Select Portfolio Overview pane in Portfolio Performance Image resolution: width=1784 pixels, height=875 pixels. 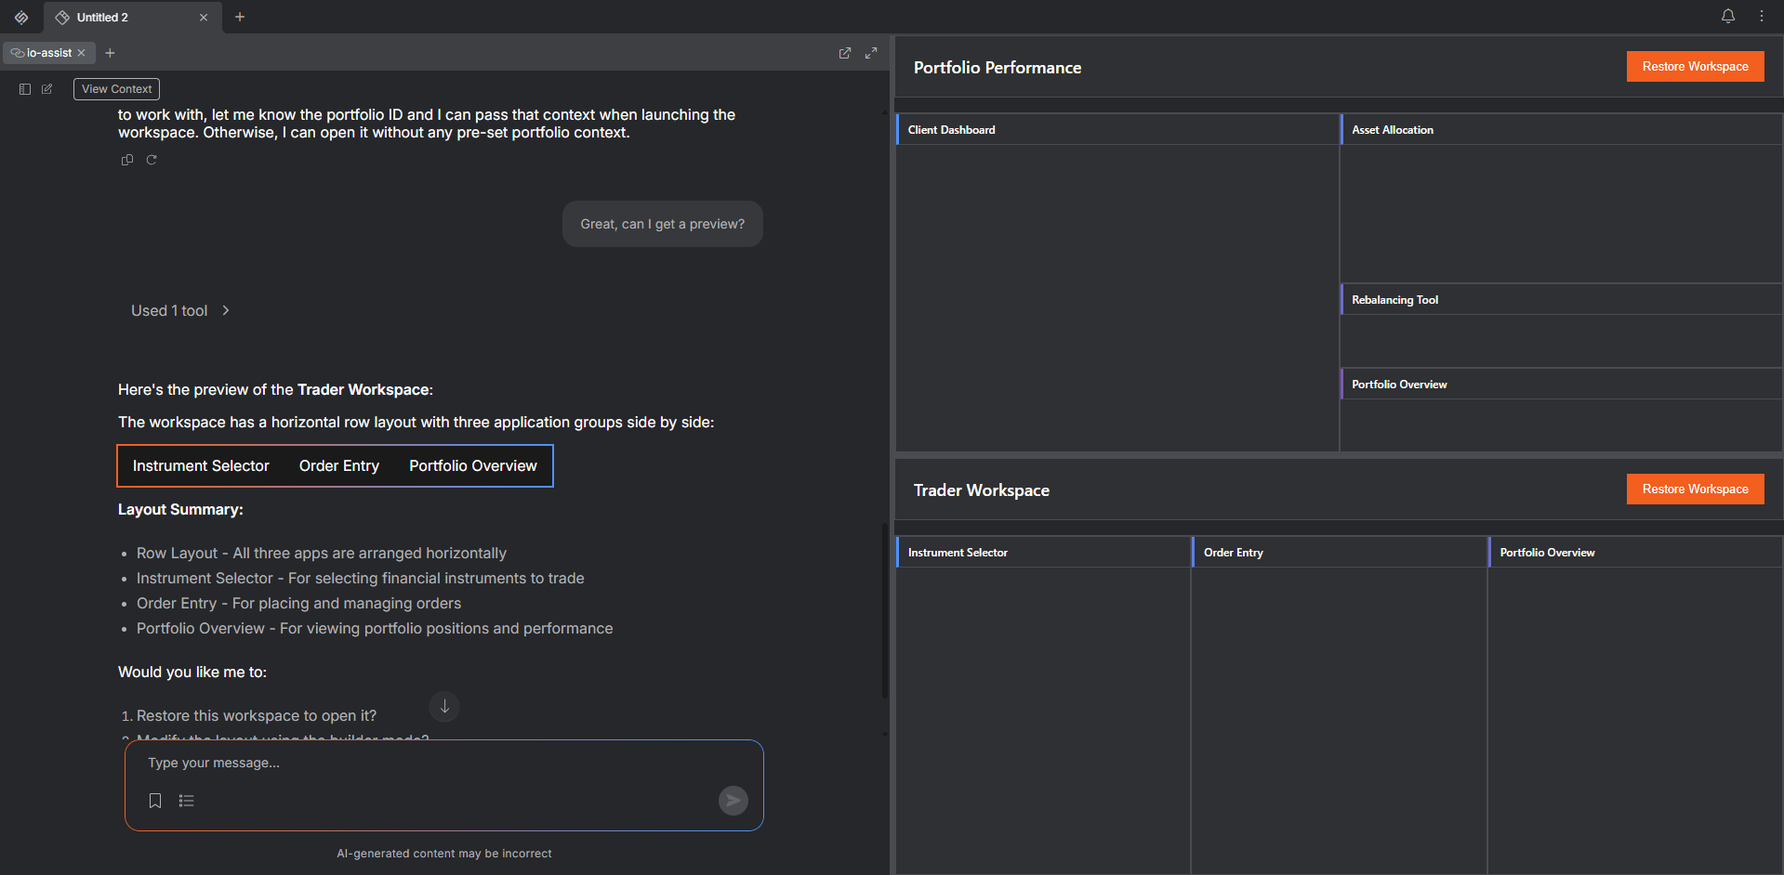1561,385
